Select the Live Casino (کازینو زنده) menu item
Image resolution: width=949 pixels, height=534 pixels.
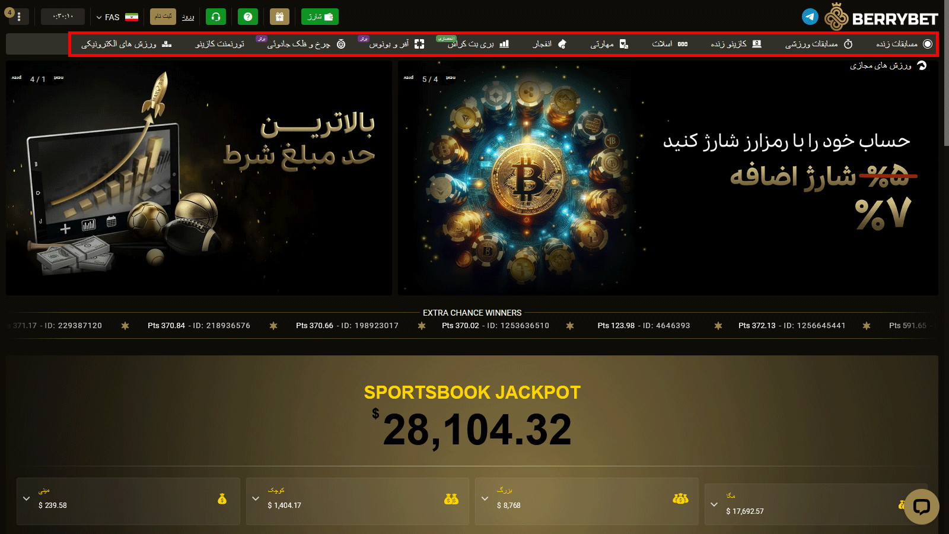click(736, 44)
